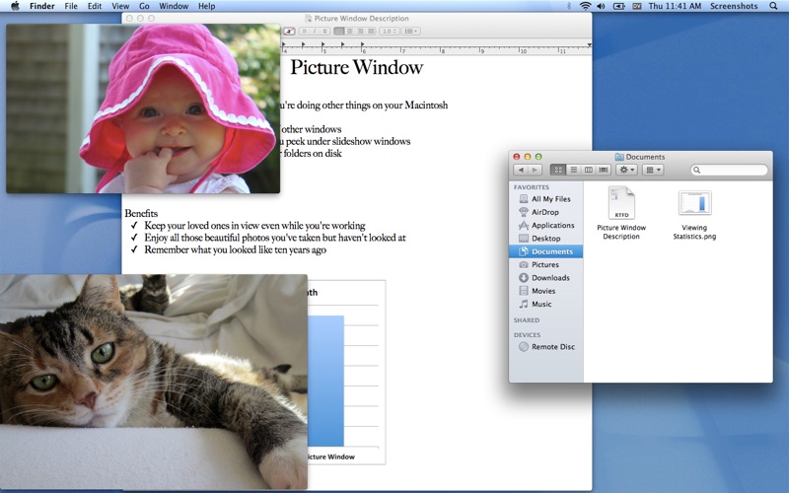Switch Finder to icon view
The width and height of the screenshot is (789, 493).
point(558,171)
